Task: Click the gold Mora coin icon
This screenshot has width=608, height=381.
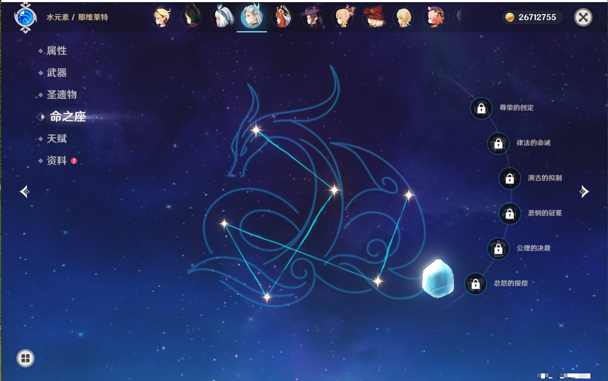Action: point(510,17)
